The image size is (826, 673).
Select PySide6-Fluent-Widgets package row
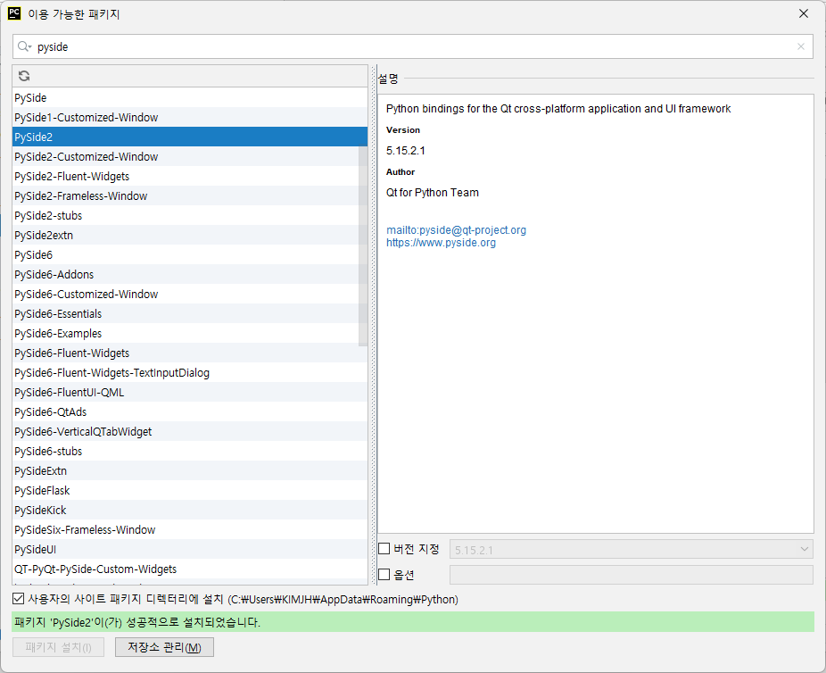[x=190, y=353]
